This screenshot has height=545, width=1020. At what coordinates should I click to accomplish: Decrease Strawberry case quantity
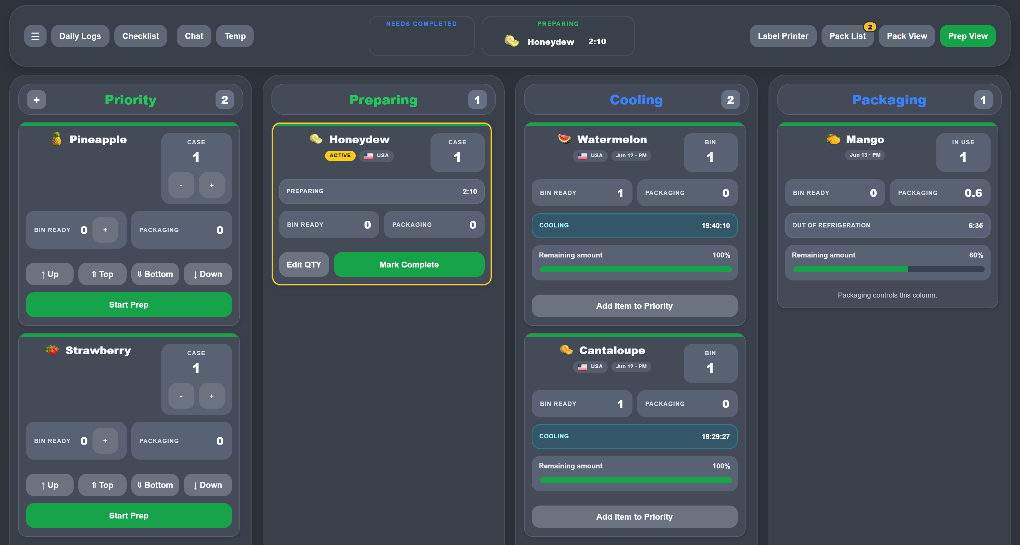point(181,396)
